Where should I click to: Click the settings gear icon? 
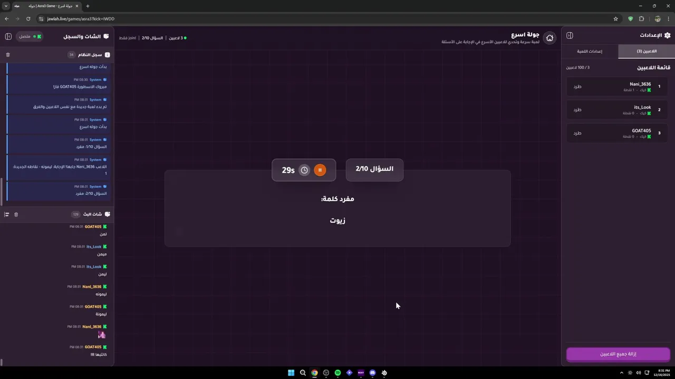point(667,35)
